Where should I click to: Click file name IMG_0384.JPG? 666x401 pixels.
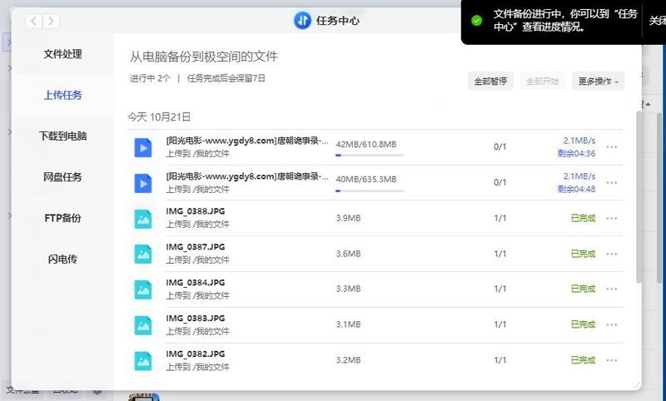[196, 283]
